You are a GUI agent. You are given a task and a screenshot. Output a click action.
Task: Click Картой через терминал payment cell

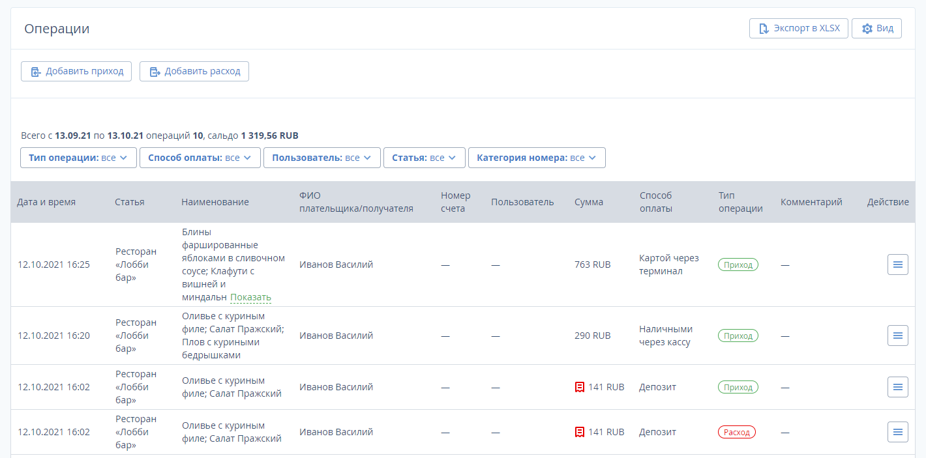tap(669, 265)
